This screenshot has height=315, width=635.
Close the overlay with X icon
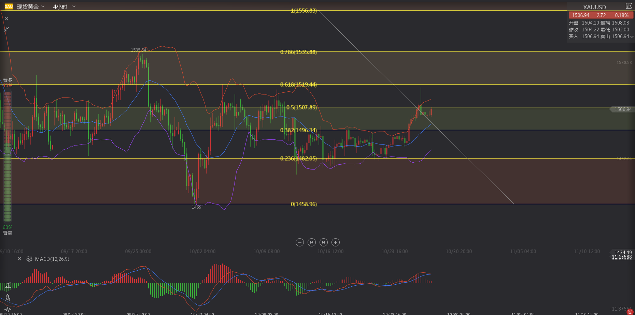click(x=6, y=19)
